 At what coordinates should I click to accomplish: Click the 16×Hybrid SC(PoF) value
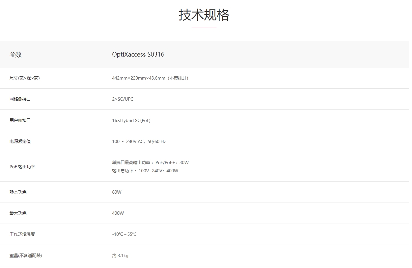131,120
